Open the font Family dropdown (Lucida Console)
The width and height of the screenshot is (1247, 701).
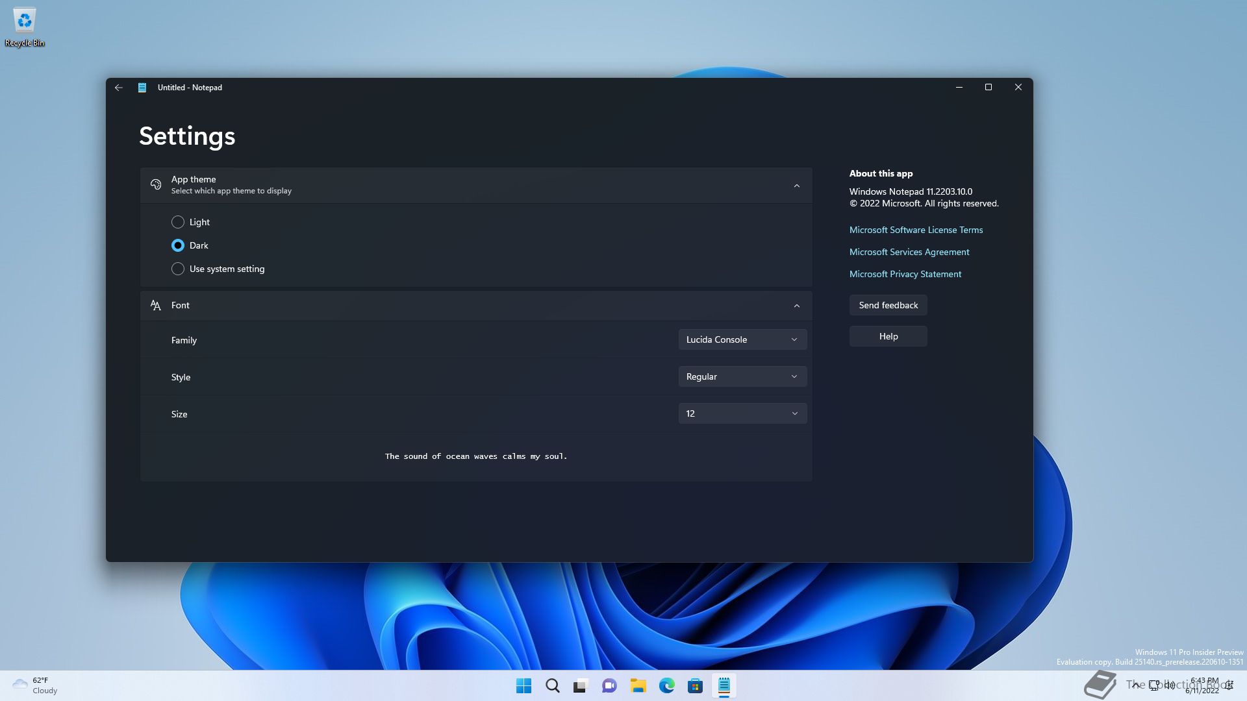tap(742, 339)
